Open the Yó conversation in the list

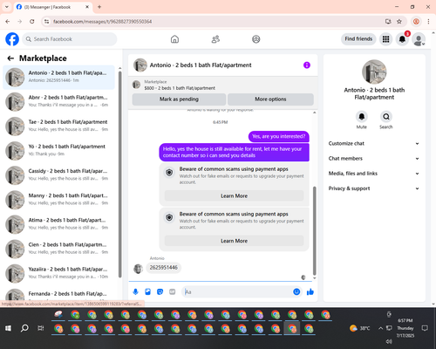(x=58, y=151)
